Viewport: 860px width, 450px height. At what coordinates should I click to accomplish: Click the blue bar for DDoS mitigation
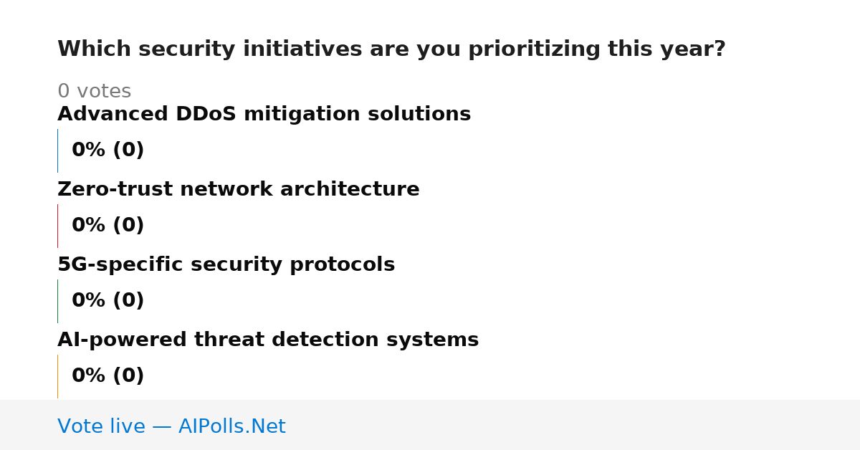57,150
